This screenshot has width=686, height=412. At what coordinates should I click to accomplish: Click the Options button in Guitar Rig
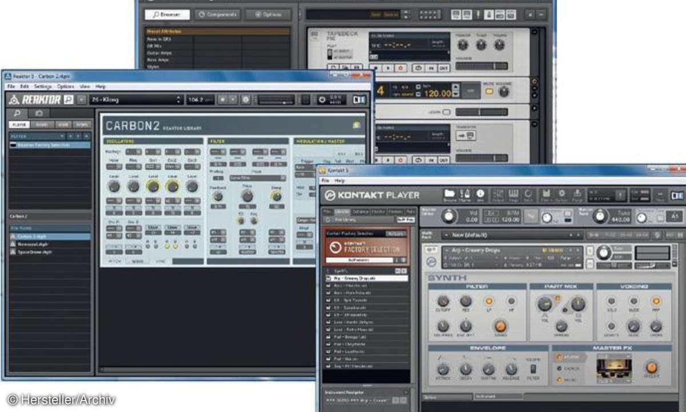point(268,14)
